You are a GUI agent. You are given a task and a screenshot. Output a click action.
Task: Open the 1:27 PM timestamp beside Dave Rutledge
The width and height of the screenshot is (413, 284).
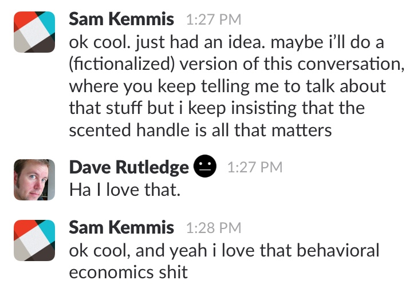point(255,167)
